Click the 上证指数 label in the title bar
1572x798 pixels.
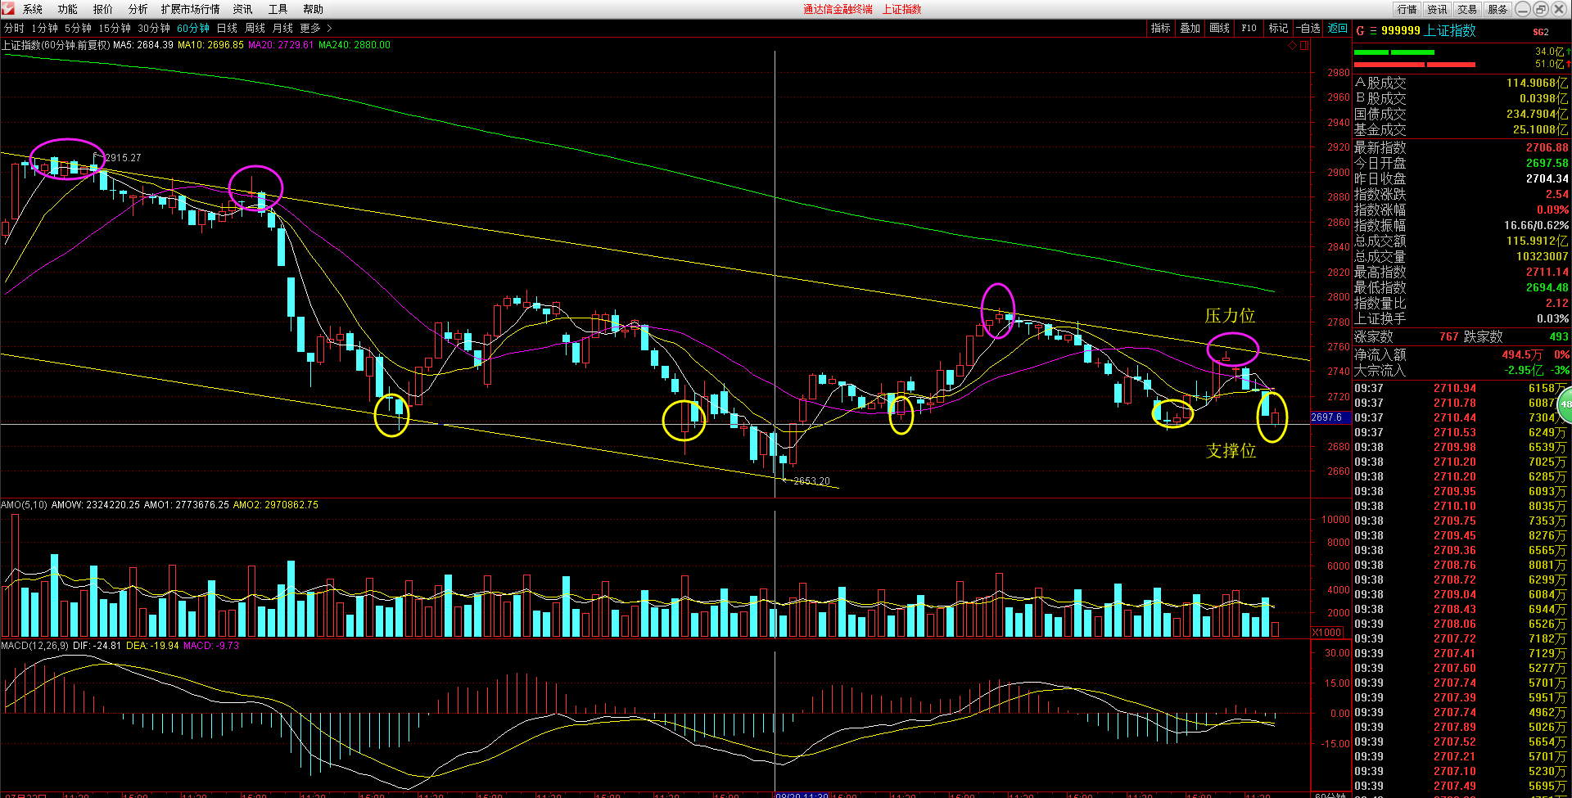pos(901,10)
